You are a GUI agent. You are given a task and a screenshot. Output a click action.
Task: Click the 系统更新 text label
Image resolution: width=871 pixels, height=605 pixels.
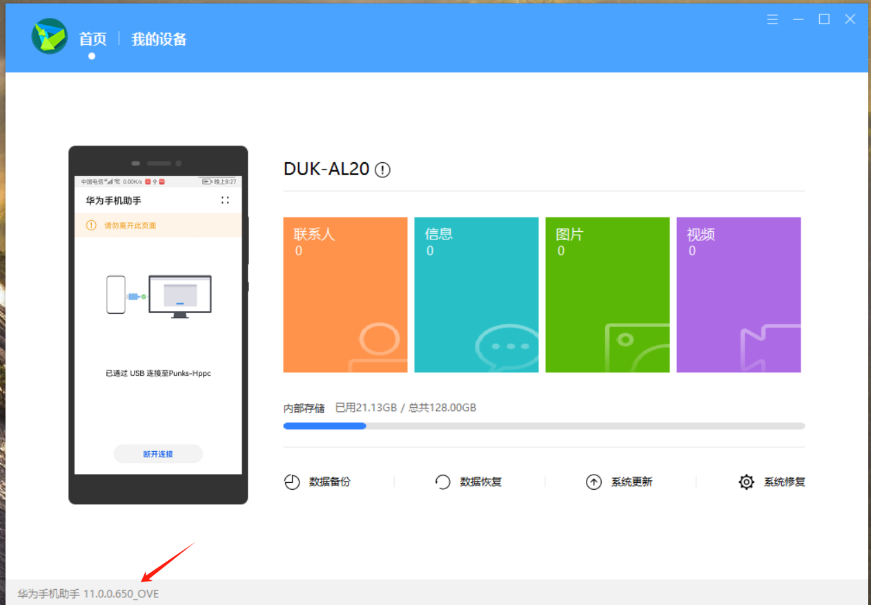point(632,482)
